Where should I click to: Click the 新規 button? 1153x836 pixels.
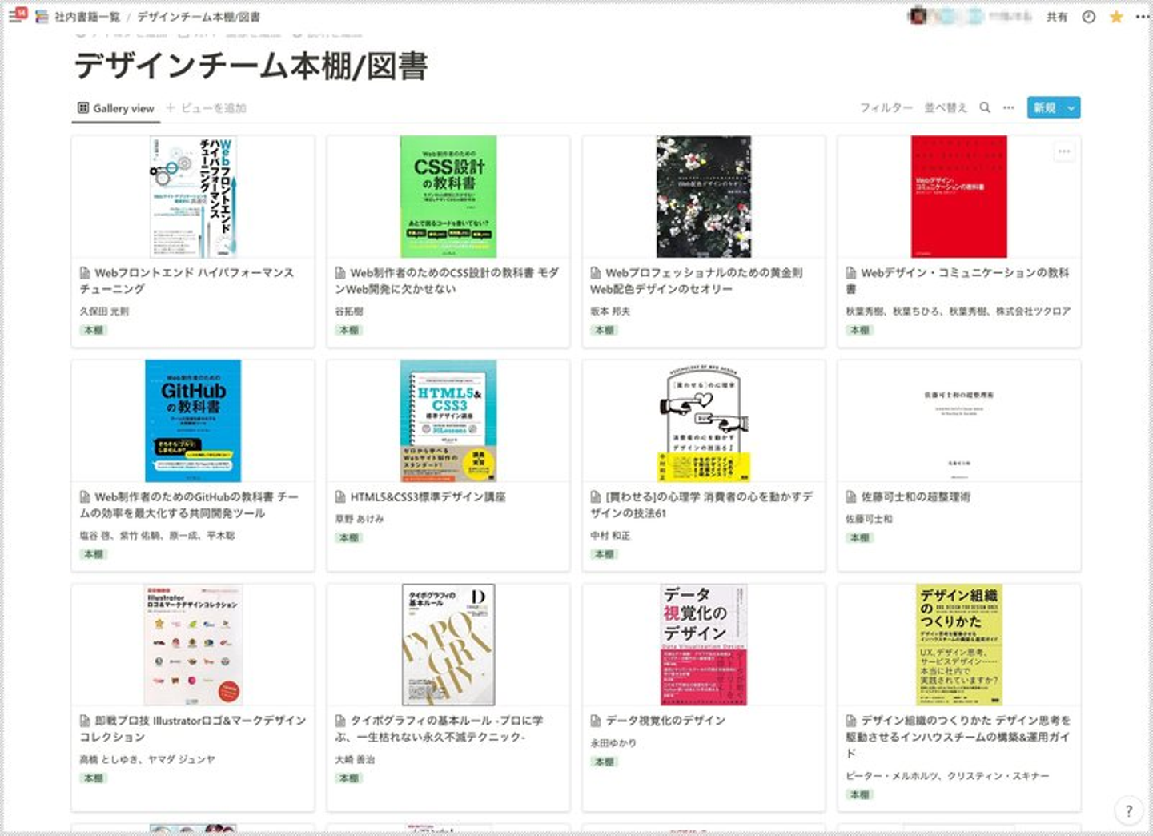1045,107
